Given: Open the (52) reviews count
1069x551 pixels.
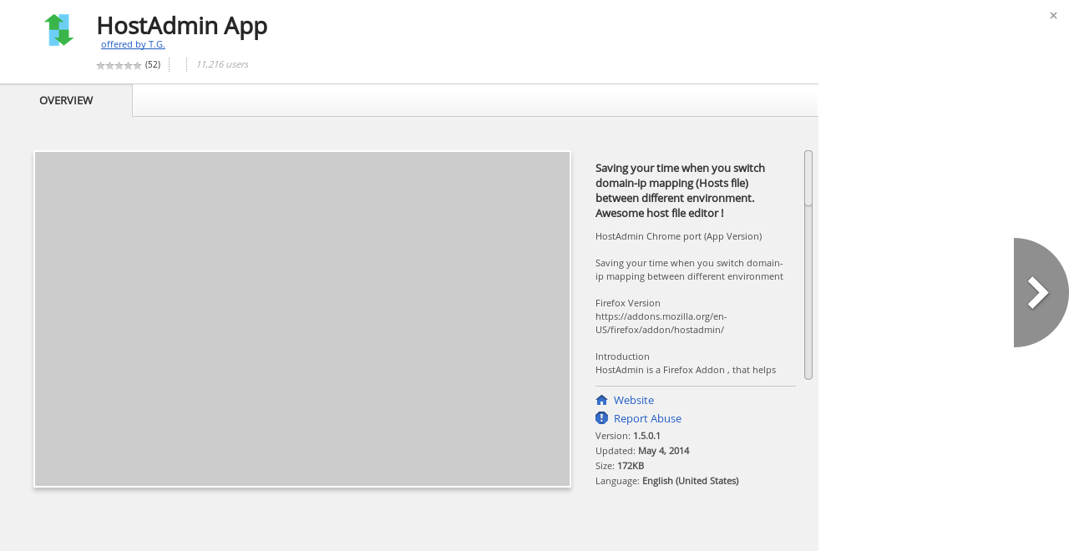Looking at the screenshot, I should click(153, 64).
